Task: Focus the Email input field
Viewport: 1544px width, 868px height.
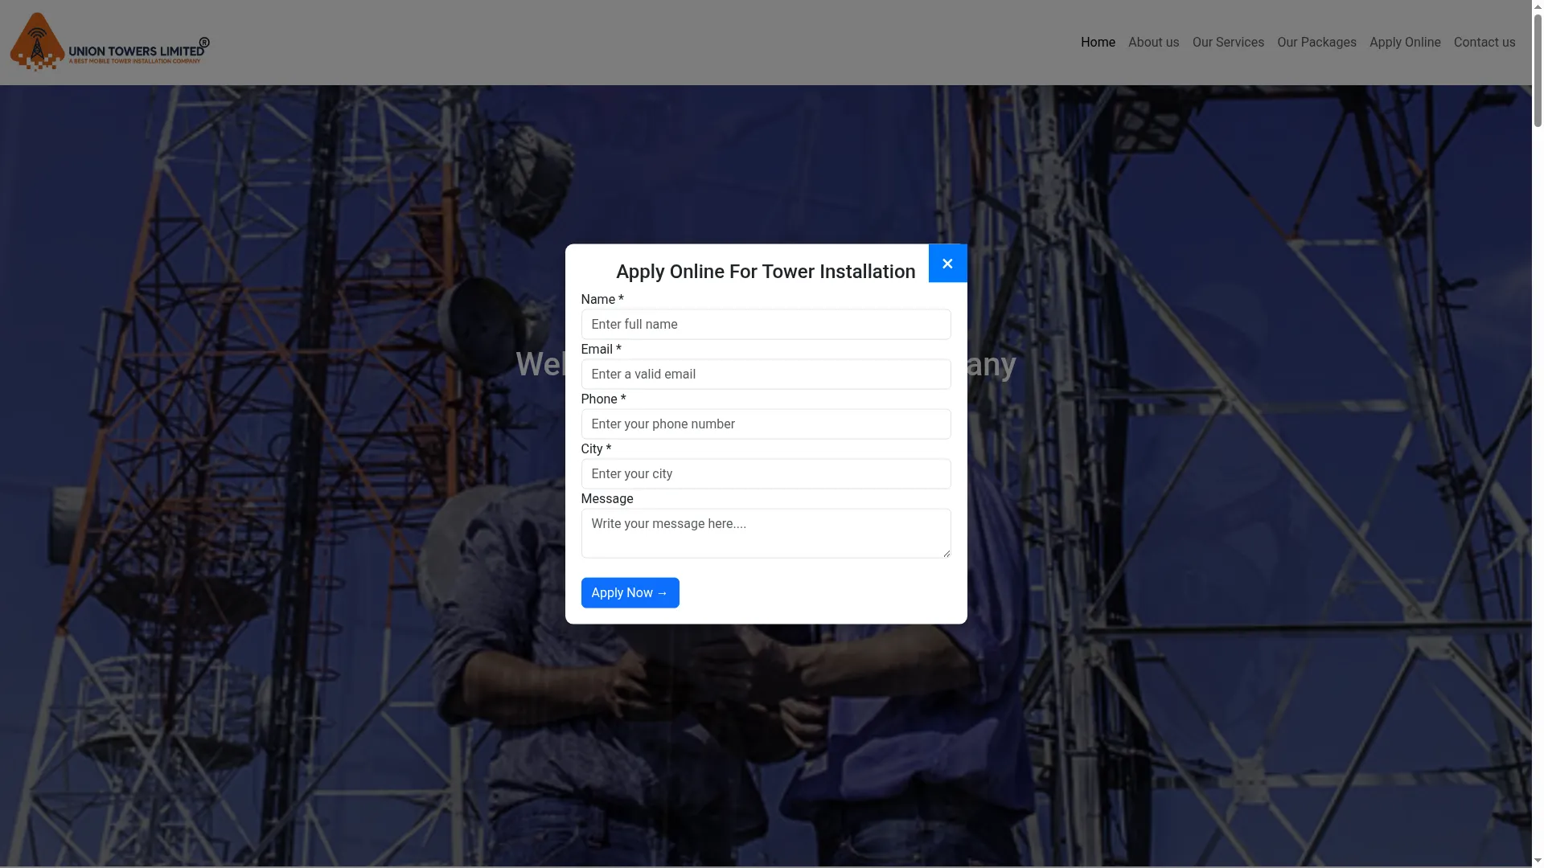Action: click(766, 375)
